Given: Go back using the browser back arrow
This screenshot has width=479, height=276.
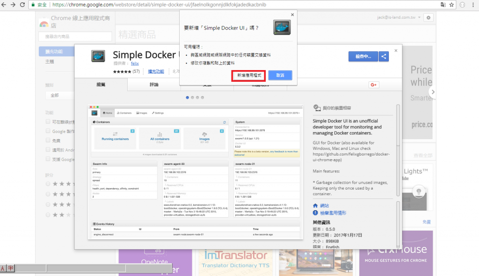Looking at the screenshot, I should pyautogui.click(x=4, y=5).
